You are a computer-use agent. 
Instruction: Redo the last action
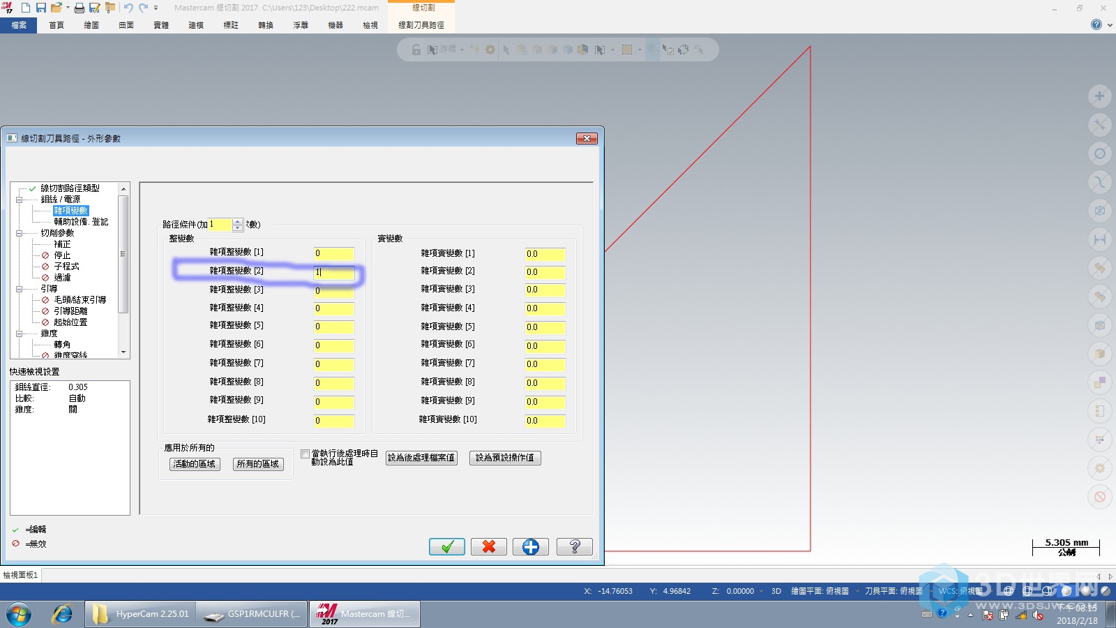pos(143,8)
